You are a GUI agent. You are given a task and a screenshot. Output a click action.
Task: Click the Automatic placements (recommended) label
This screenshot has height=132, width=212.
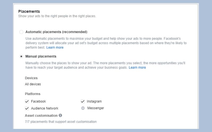[56, 32]
